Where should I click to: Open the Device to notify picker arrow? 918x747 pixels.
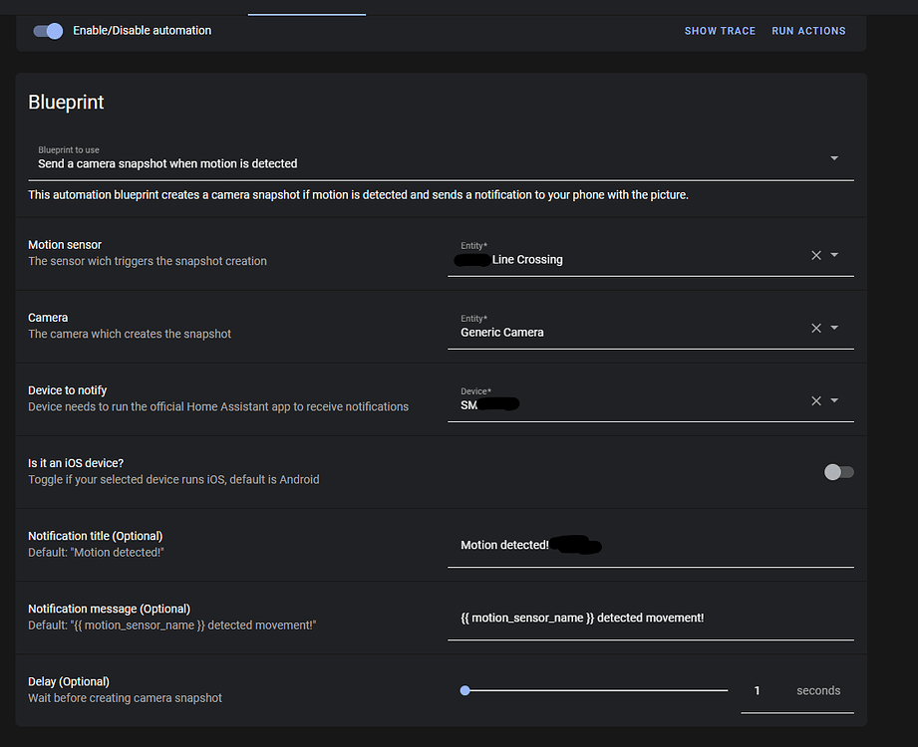(835, 400)
